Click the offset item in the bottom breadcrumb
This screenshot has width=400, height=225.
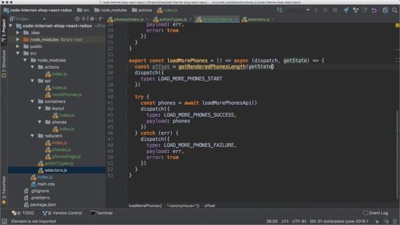(x=209, y=206)
